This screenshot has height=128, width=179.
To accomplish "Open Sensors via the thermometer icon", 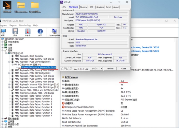I will click(28, 32).
